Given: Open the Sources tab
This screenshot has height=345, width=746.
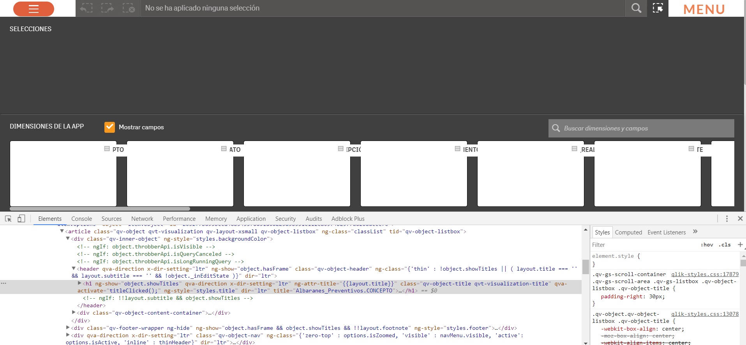Looking at the screenshot, I should point(111,219).
